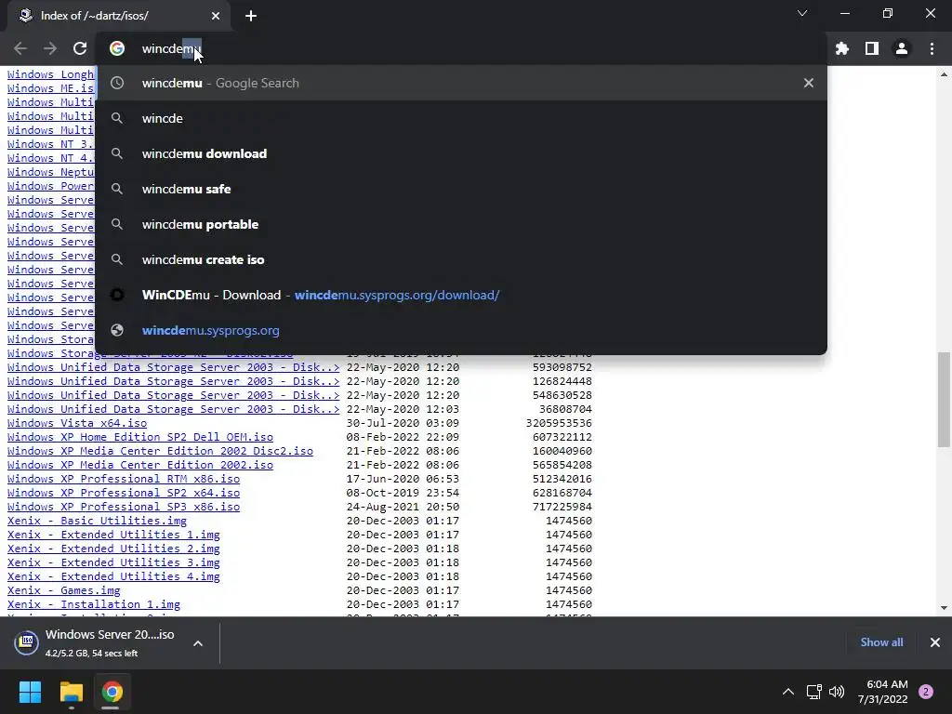Download Windows XP Professional SP2 x64.iso
The width and height of the screenshot is (952, 714).
click(x=124, y=493)
